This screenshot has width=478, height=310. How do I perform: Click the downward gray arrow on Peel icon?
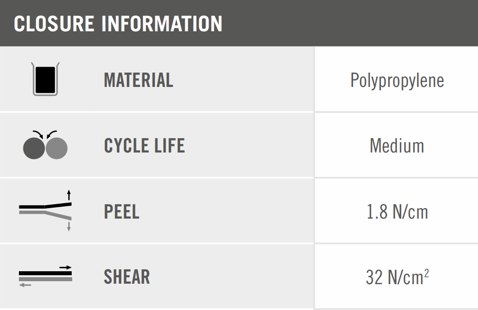pyautogui.click(x=69, y=226)
